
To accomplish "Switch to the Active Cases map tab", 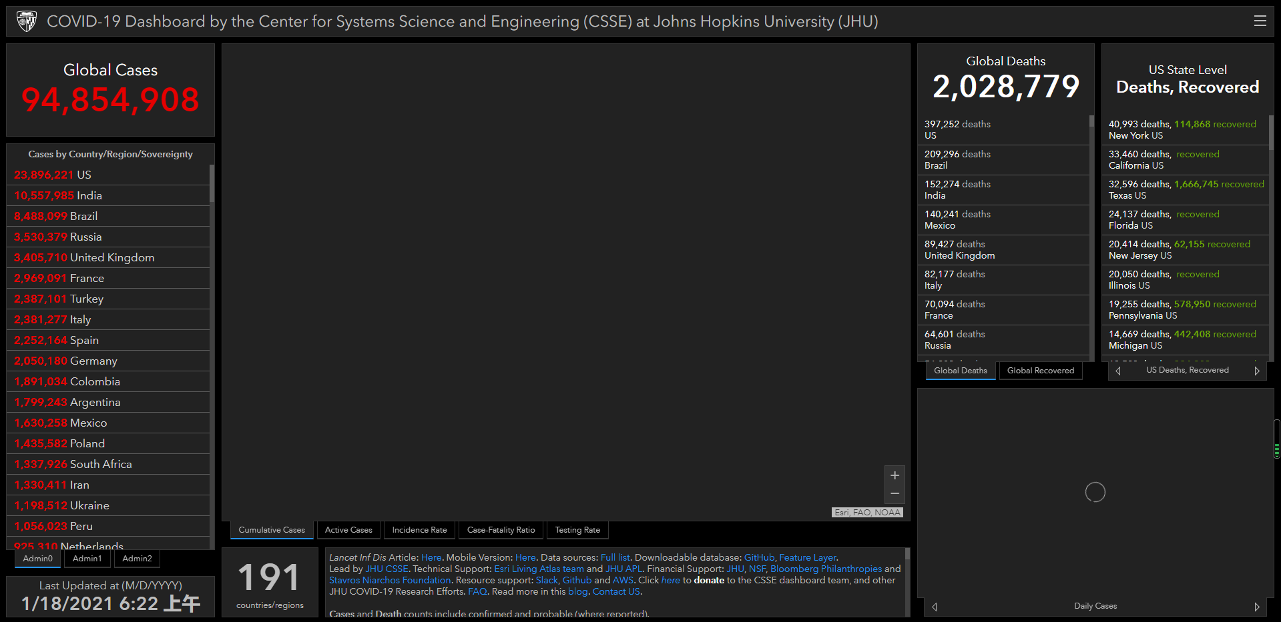I will [348, 530].
